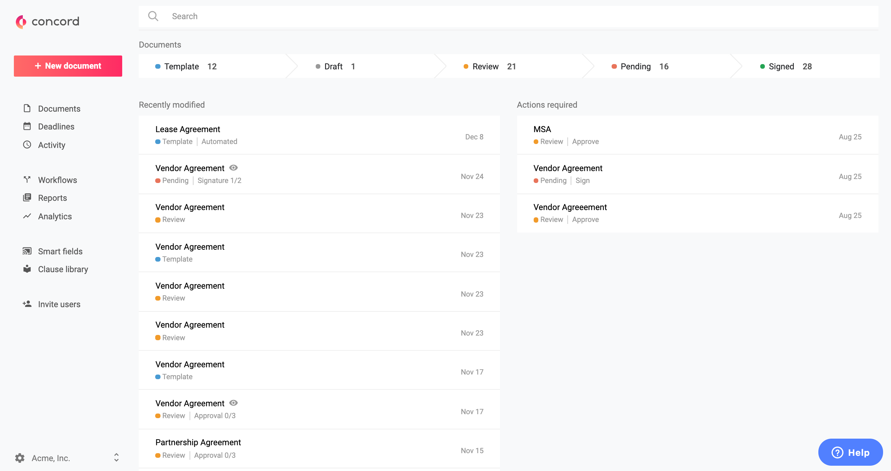Image resolution: width=891 pixels, height=471 pixels.
Task: Create a New document
Action: 68,66
